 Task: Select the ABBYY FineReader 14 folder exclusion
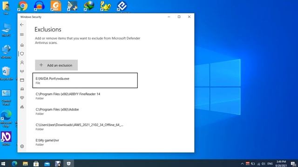tap(85, 96)
